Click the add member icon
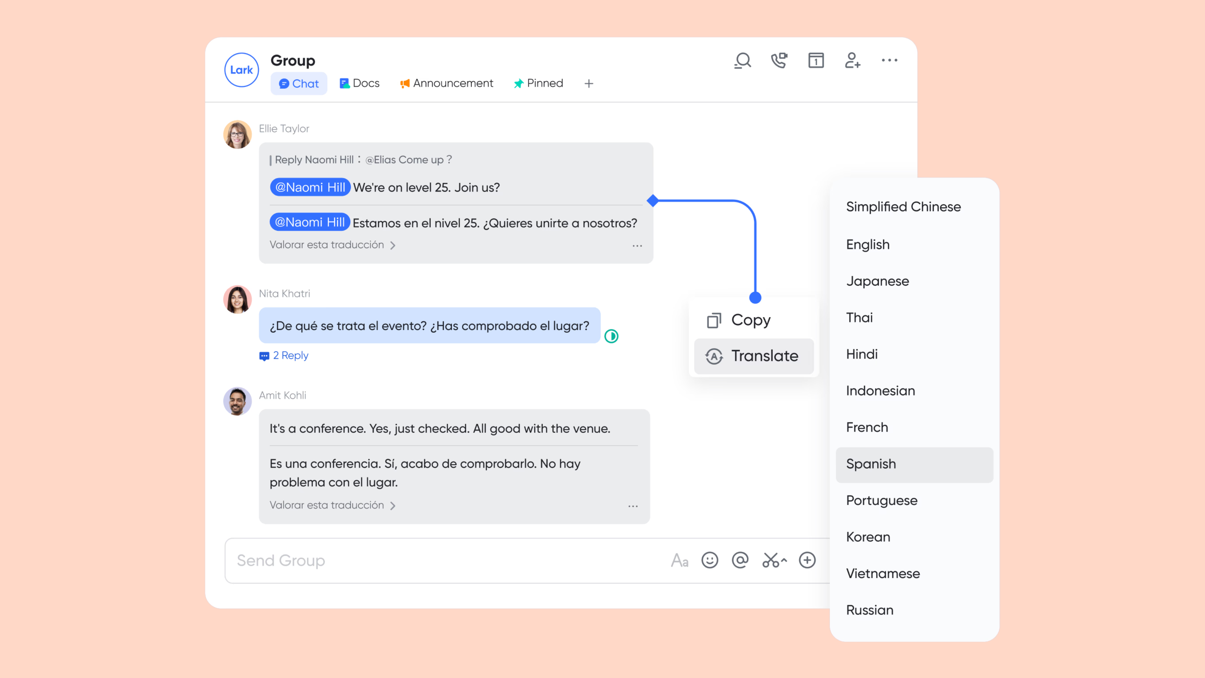The width and height of the screenshot is (1205, 678). coord(852,60)
